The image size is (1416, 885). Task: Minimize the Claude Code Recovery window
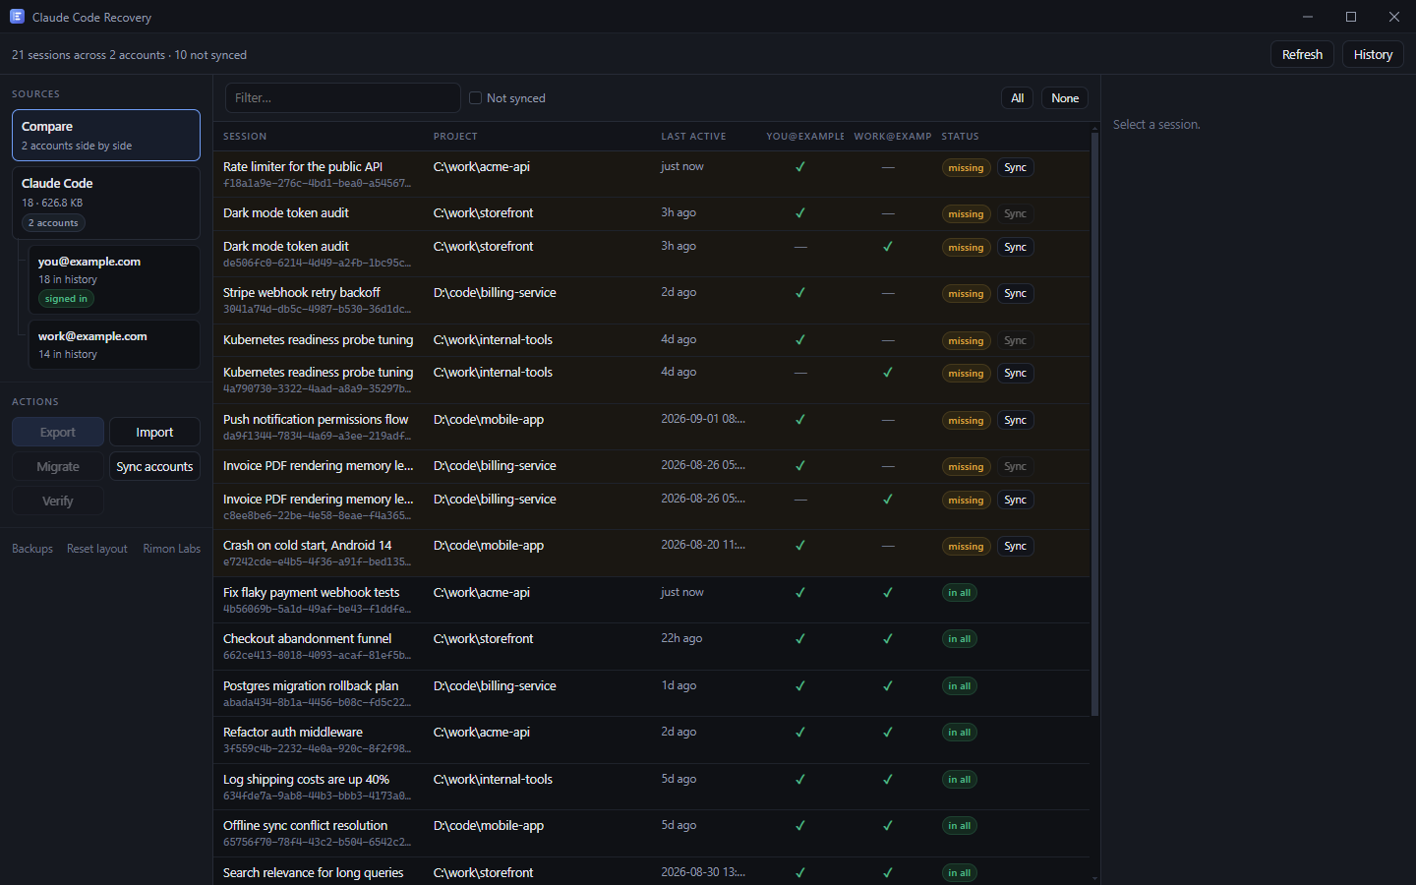pos(1308,17)
